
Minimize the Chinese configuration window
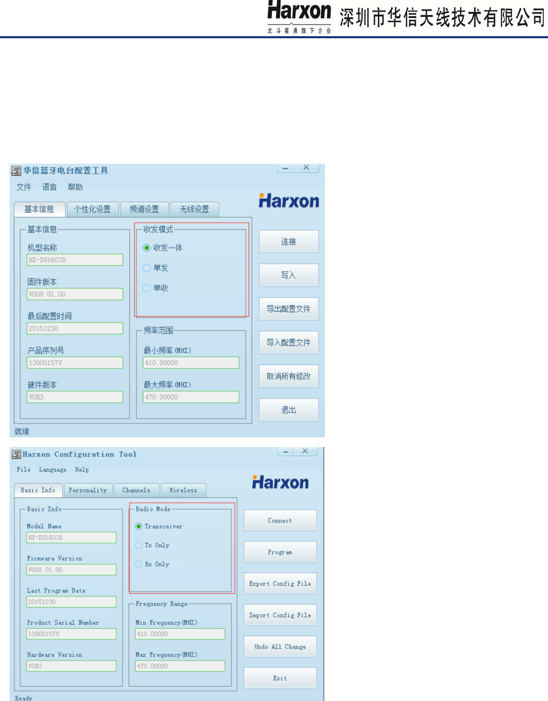pyautogui.click(x=286, y=168)
